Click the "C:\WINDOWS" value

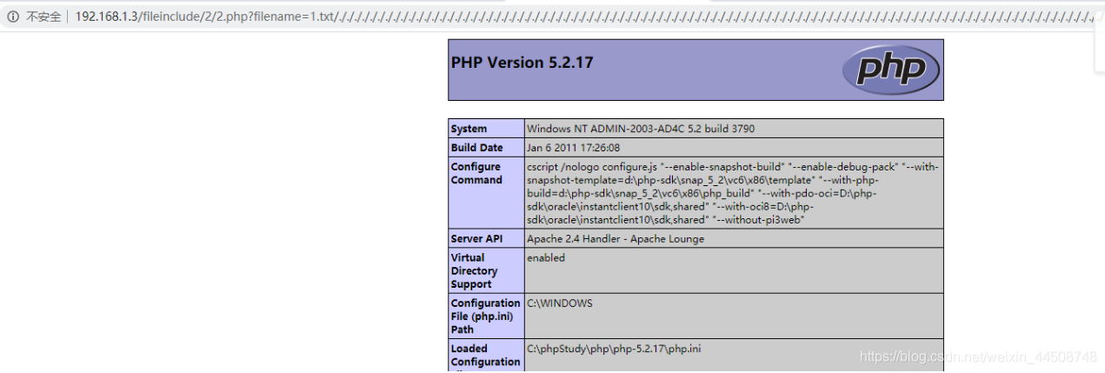pos(560,303)
